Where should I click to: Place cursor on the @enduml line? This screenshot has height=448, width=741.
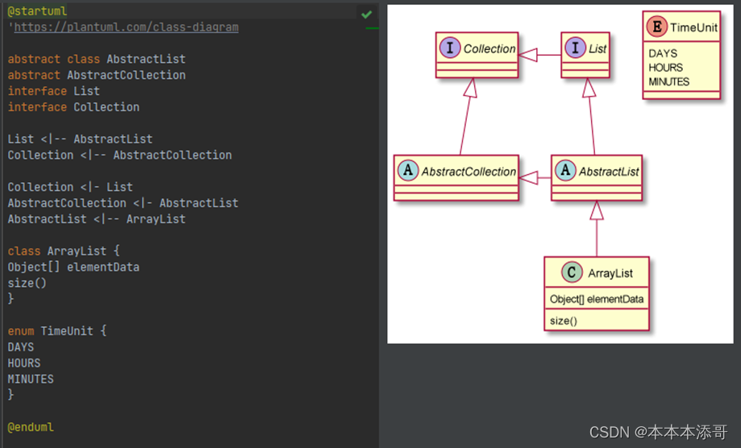[31, 427]
